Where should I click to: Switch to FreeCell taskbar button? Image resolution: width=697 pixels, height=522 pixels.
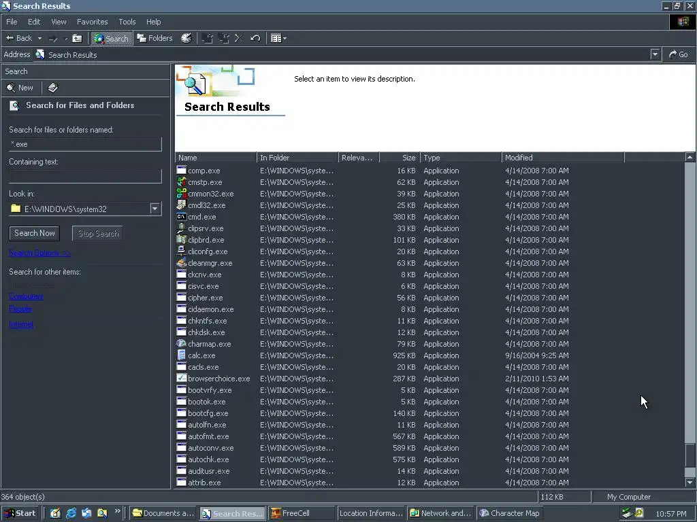tap(302, 513)
